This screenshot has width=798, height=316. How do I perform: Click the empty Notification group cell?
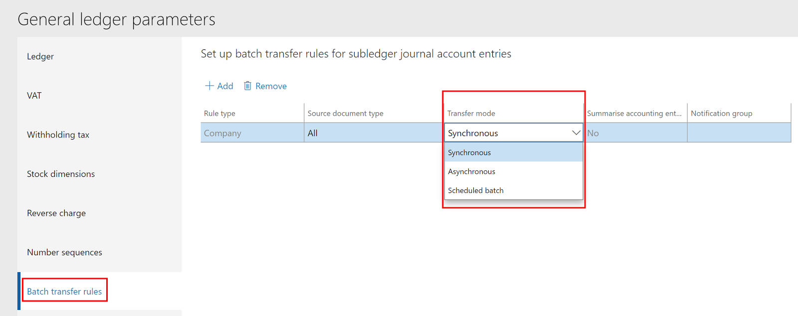739,133
